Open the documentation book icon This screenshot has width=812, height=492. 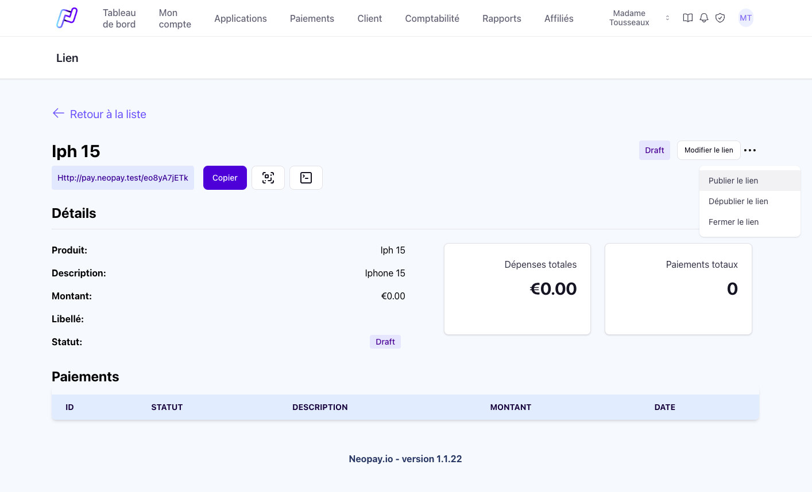687,18
